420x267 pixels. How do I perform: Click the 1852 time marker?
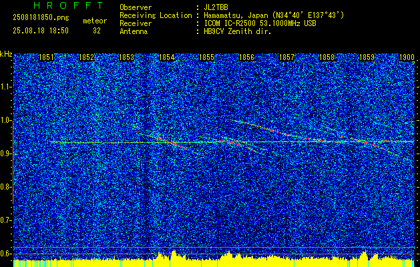tap(86, 57)
